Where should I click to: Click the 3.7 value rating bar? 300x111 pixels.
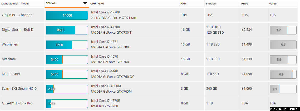click(x=283, y=30)
